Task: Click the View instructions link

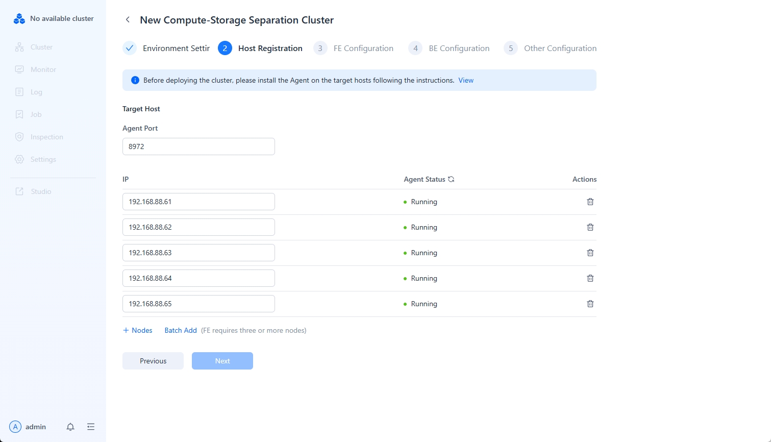Action: [466, 80]
